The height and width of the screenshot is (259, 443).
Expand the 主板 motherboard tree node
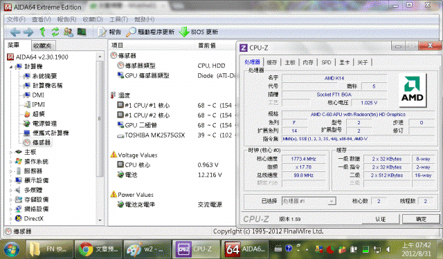tap(11, 153)
